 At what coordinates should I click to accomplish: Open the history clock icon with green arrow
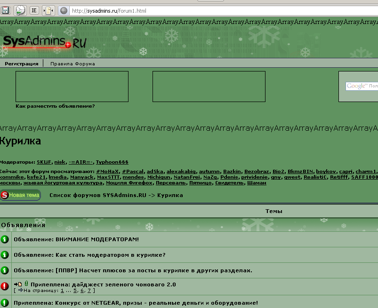(20, 10)
